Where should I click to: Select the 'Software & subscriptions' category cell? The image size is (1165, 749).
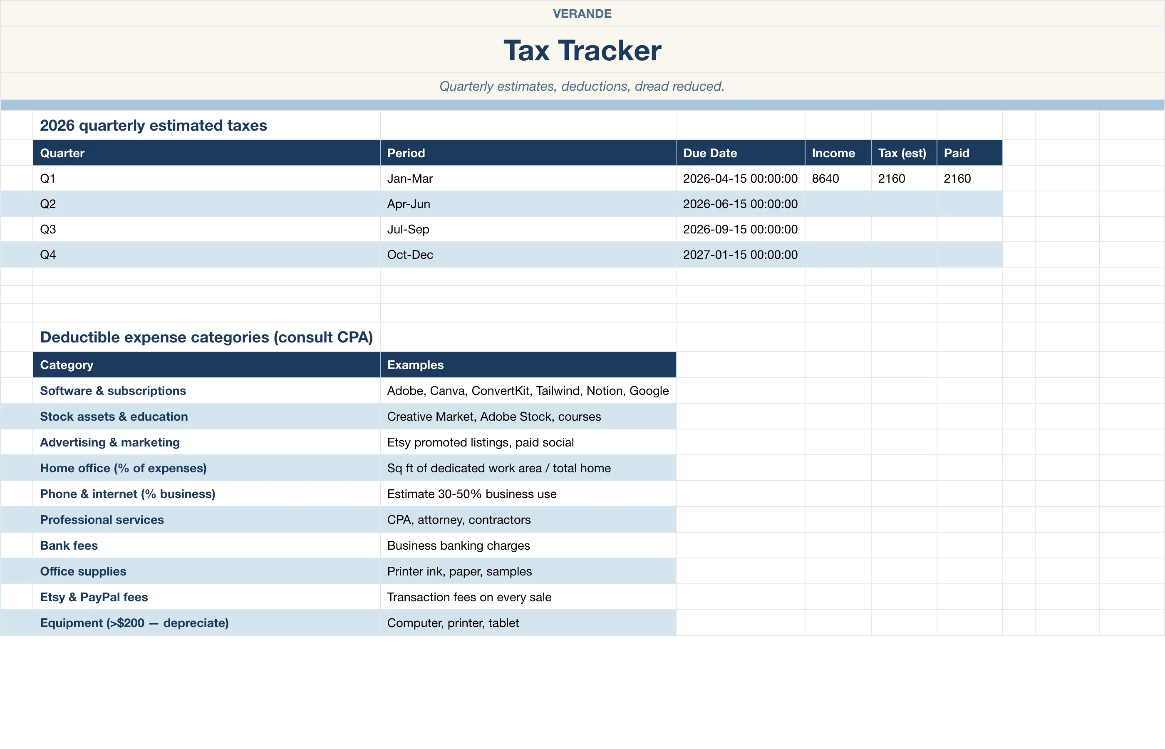207,391
